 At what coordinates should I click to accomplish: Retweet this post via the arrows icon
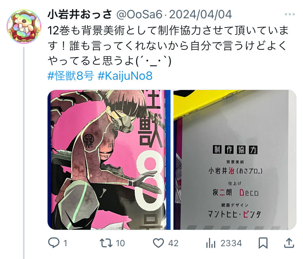click(x=106, y=243)
